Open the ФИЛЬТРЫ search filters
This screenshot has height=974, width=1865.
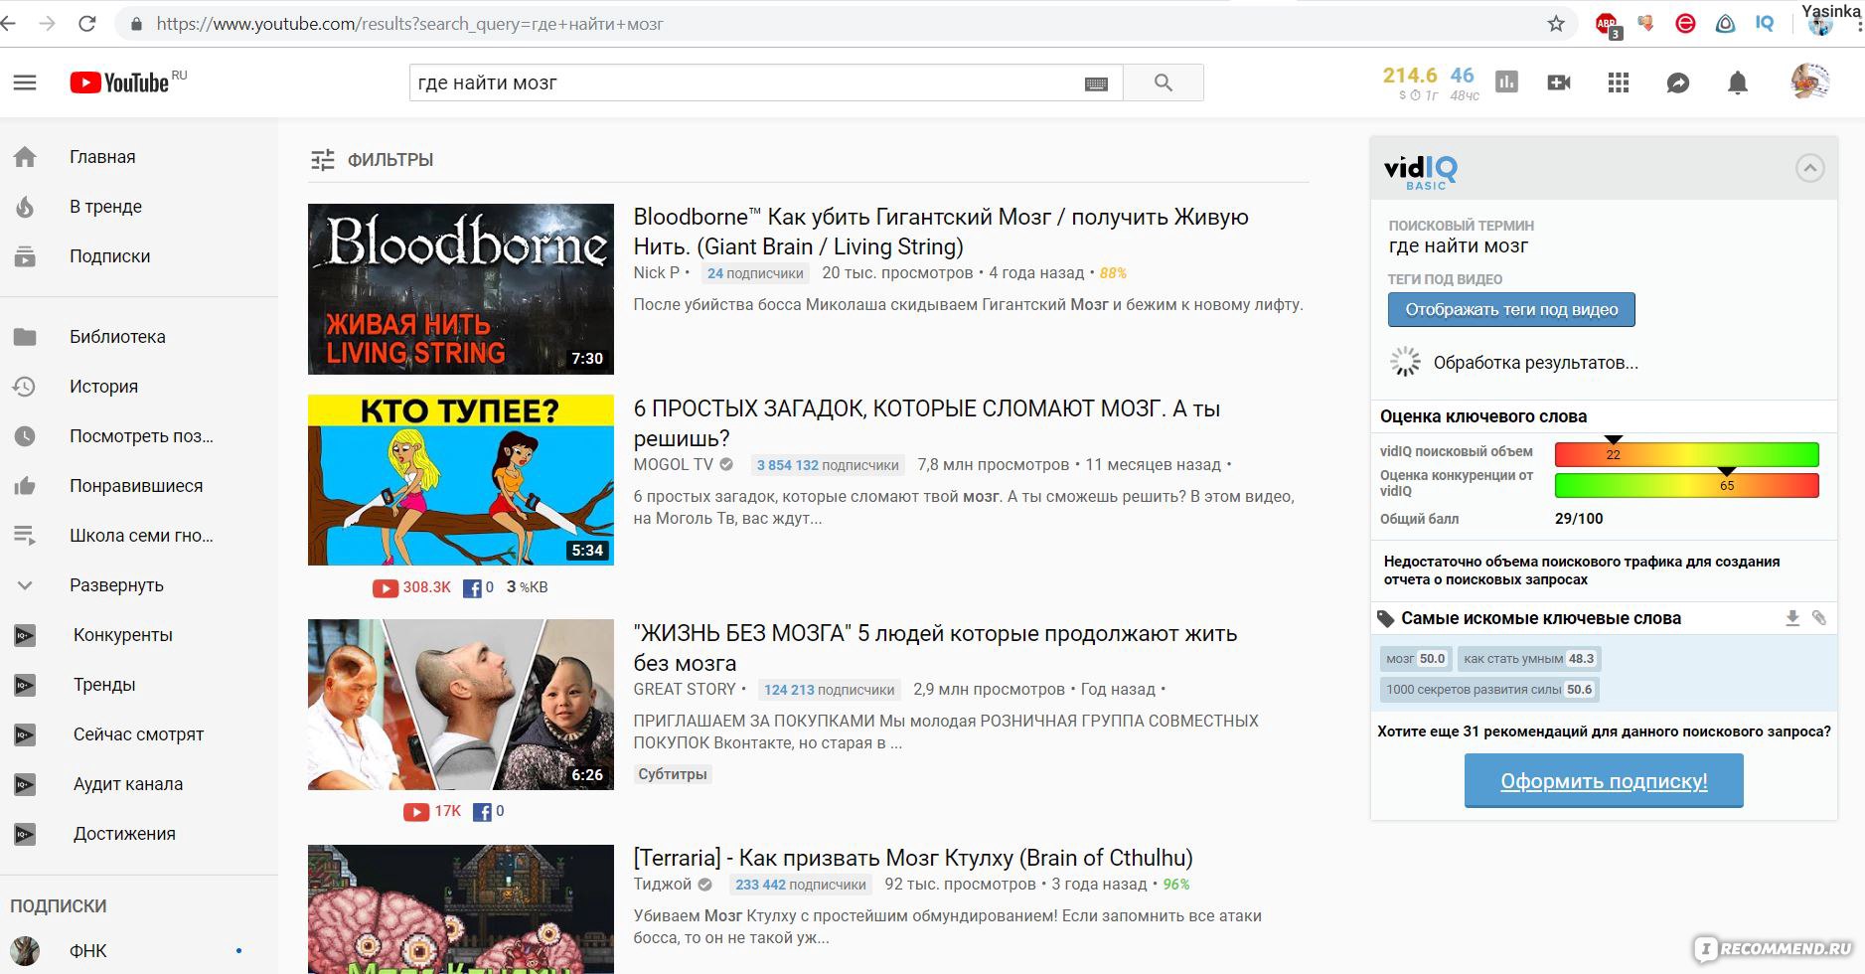tap(372, 160)
